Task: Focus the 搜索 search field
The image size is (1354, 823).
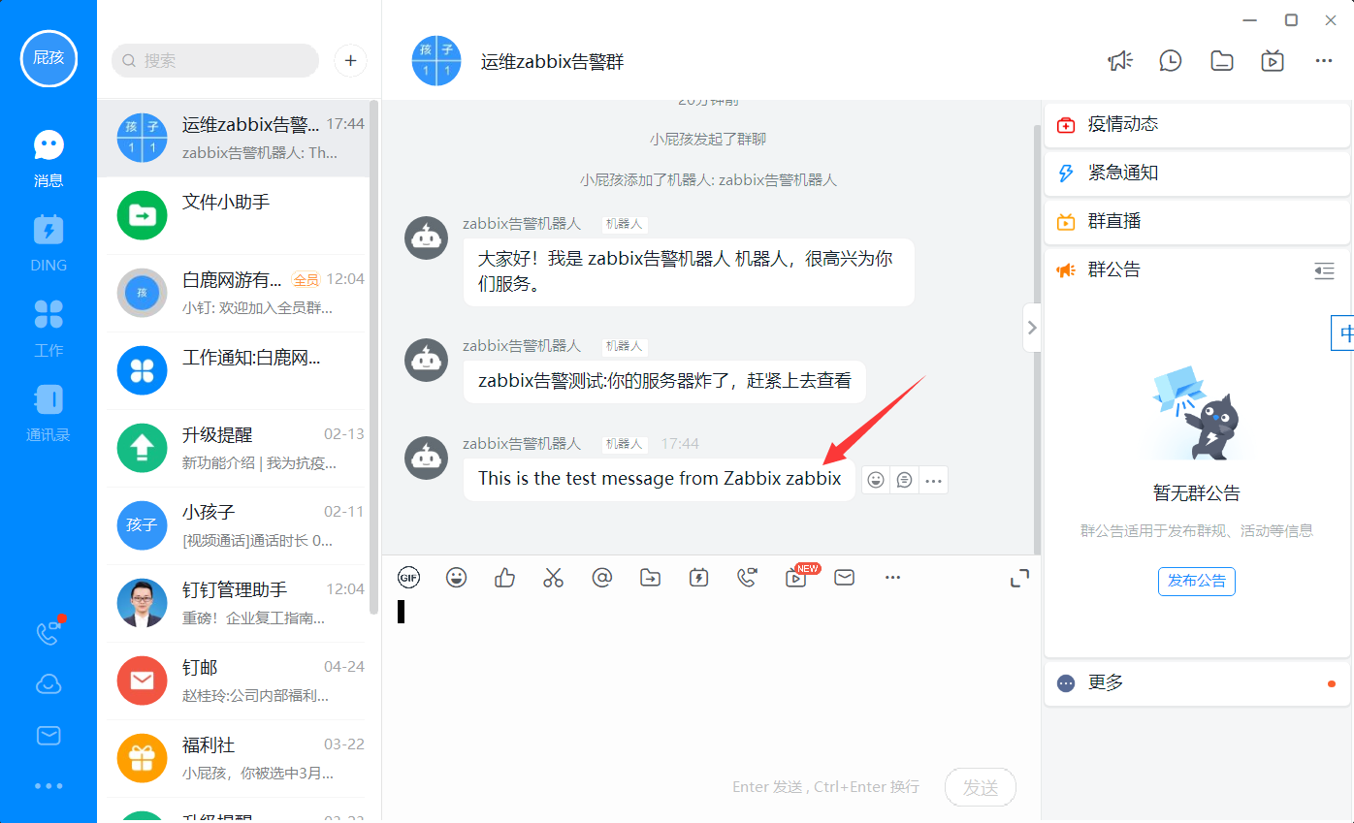Action: click(x=215, y=60)
